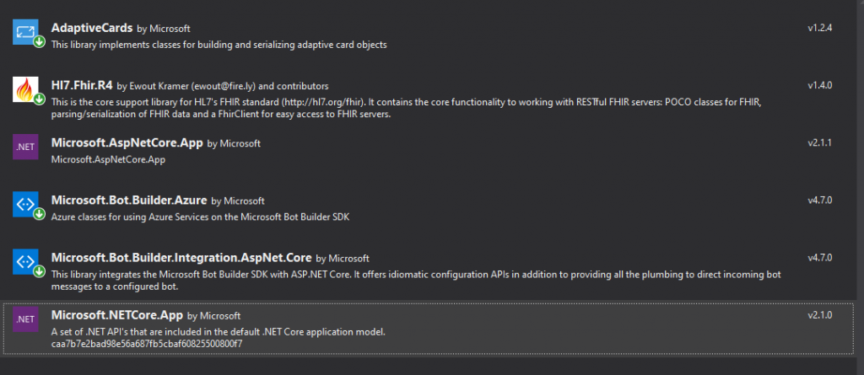Click the Microsoft.Bot.Builder.Integration.AspNet.Core icon
The width and height of the screenshot is (864, 375).
point(25,261)
